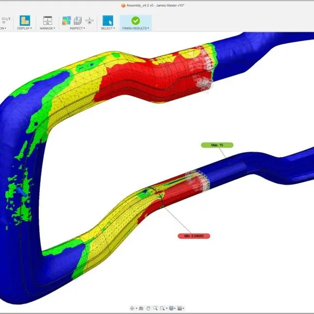The image size is (314, 314).
Task: Activate the Select tool icon
Action: [x=108, y=20]
